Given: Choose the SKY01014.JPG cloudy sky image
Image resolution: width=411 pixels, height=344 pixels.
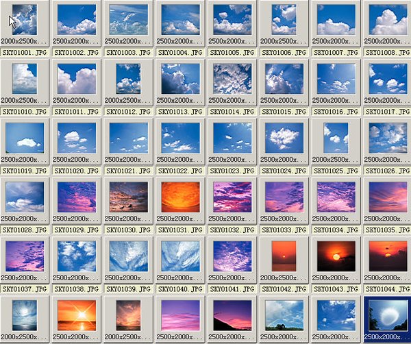Looking at the screenshot, I should tap(233, 79).
